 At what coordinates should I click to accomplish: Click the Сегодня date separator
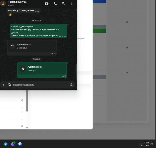pyautogui.click(x=37, y=59)
